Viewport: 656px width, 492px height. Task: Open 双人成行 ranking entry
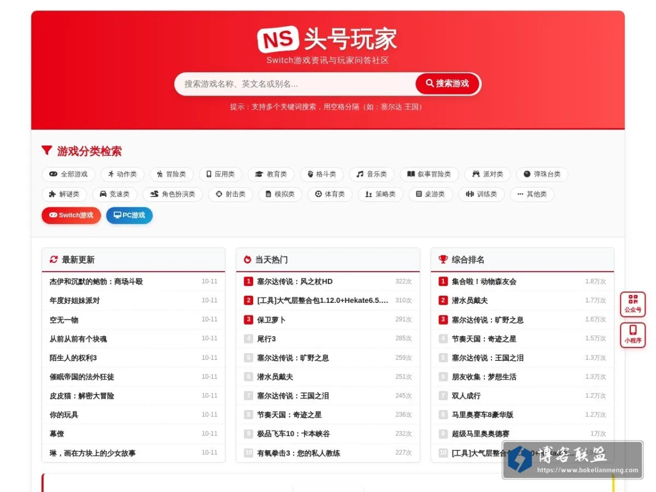pyautogui.click(x=466, y=396)
